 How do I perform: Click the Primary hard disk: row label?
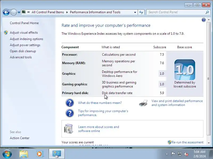pos(75,93)
